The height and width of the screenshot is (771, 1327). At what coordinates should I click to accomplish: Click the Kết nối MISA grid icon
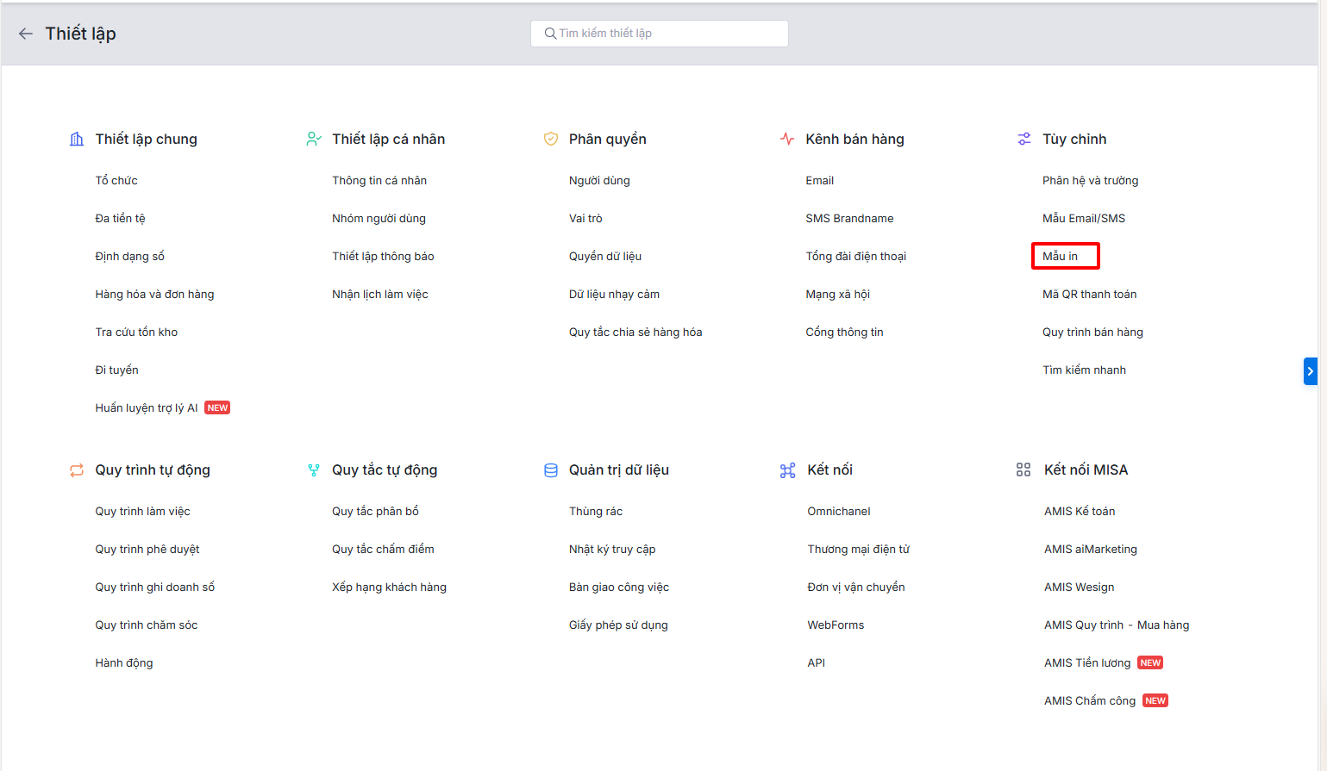(1023, 470)
